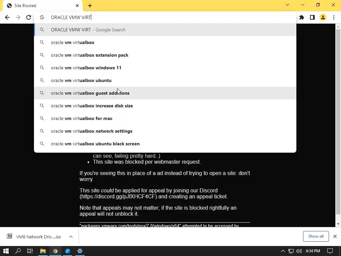Image resolution: width=341 pixels, height=256 pixels.
Task: Open Task View on taskbar
Action: tap(30, 251)
